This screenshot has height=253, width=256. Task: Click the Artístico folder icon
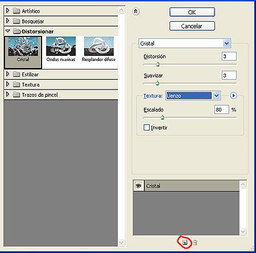pos(16,11)
